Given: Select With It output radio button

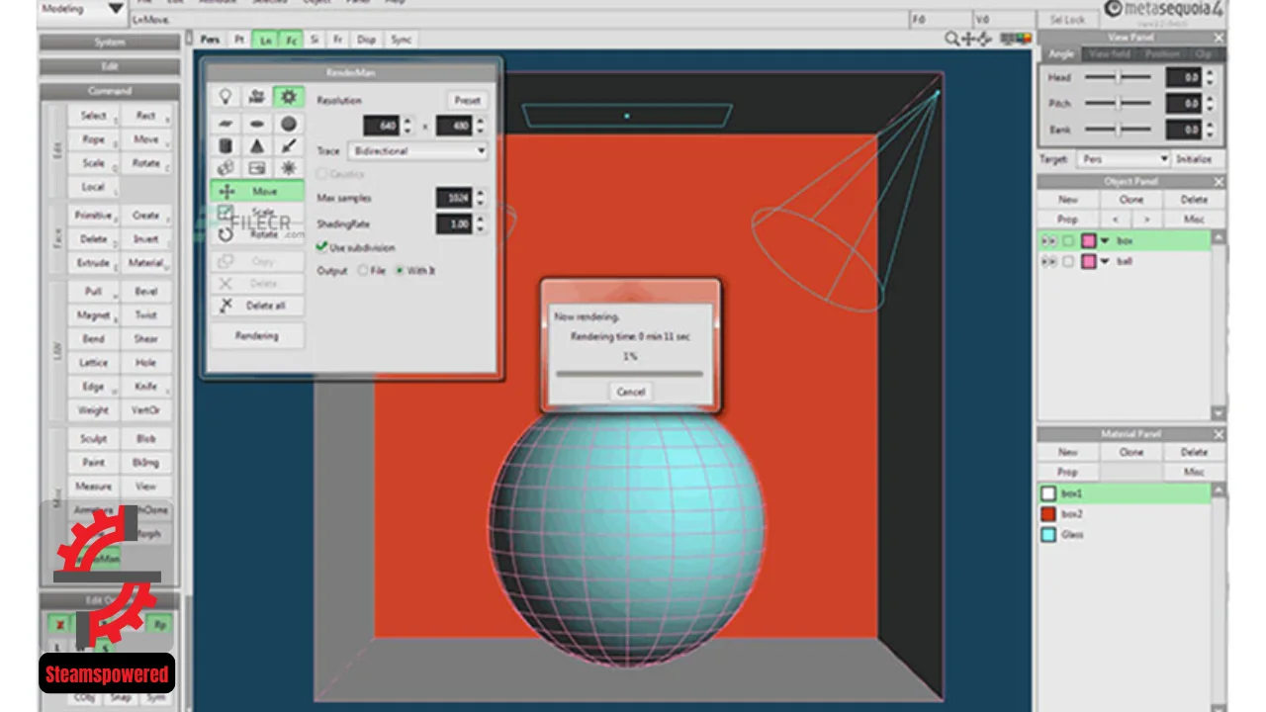Looking at the screenshot, I should click(400, 270).
